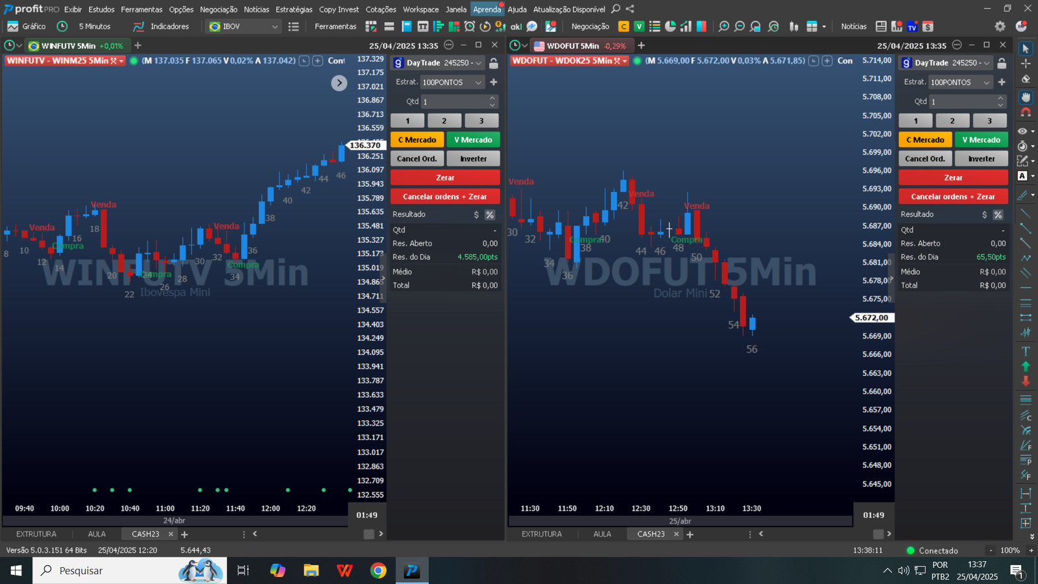Expand 100PONTOS strategy dropdown in WINFUTV panel

click(x=478, y=82)
